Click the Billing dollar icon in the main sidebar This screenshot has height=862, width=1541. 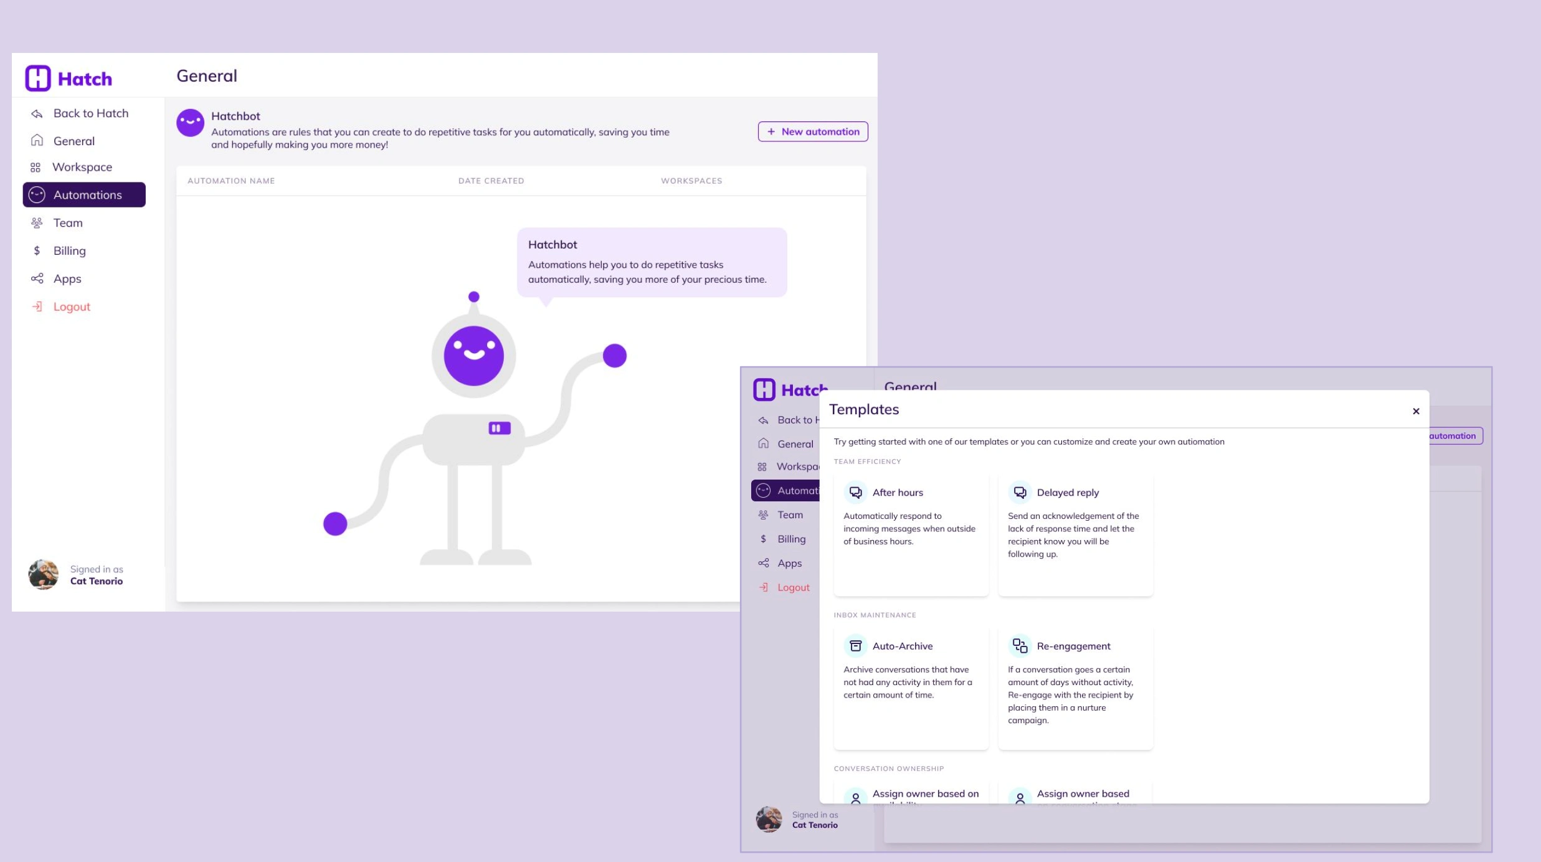coord(37,250)
